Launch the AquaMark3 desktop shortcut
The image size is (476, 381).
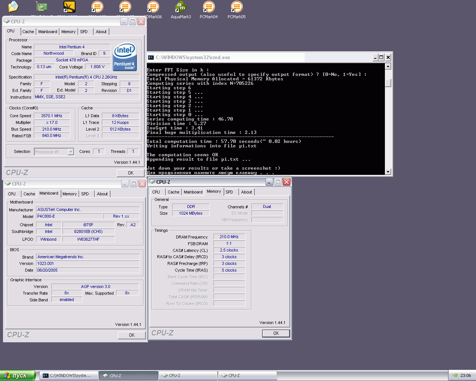point(181,9)
